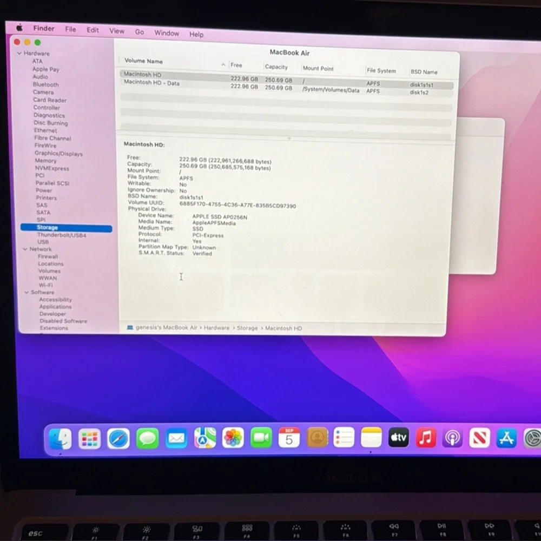Viewport: 541px width, 541px height.
Task: Open the View menu
Action: (117, 31)
